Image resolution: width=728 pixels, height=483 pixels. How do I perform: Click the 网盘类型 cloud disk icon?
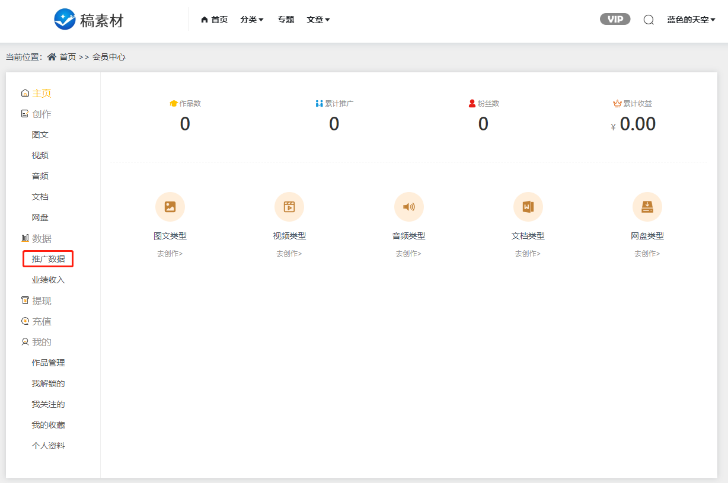647,207
